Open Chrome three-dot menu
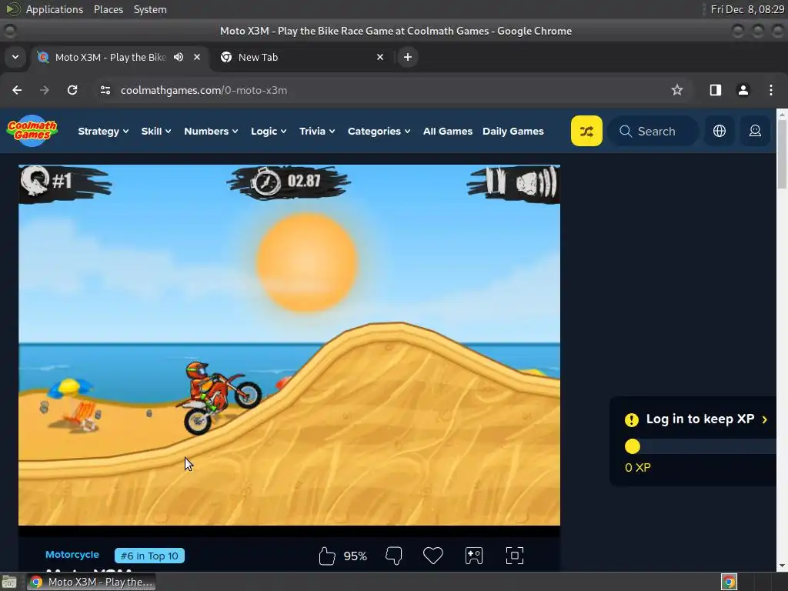This screenshot has height=591, width=788. click(x=771, y=90)
